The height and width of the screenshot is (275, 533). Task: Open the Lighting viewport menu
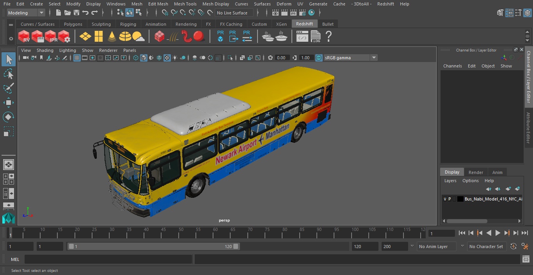[68, 50]
